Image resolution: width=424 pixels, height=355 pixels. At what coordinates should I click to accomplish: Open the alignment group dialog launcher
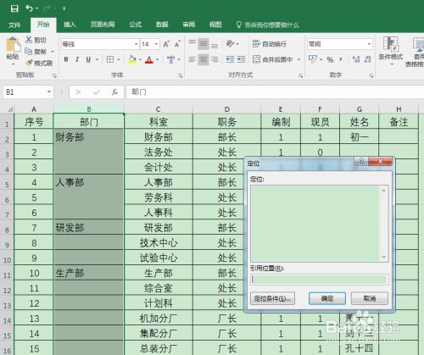(301, 75)
